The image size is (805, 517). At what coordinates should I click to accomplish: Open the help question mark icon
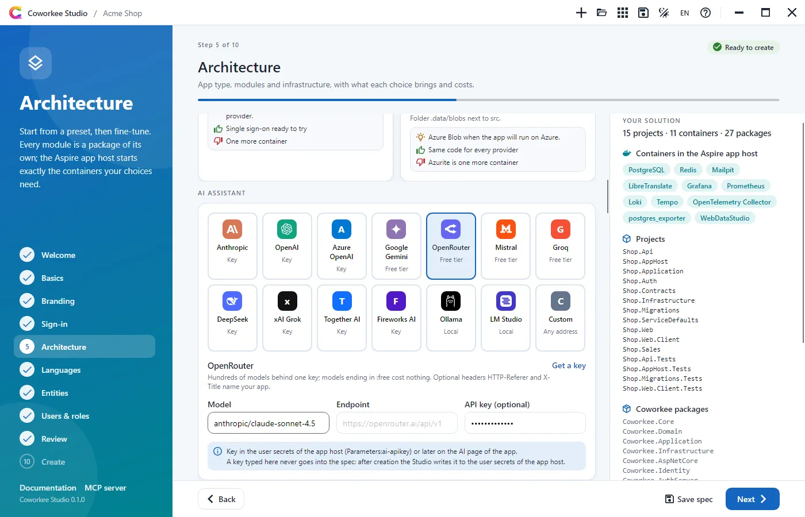point(706,13)
